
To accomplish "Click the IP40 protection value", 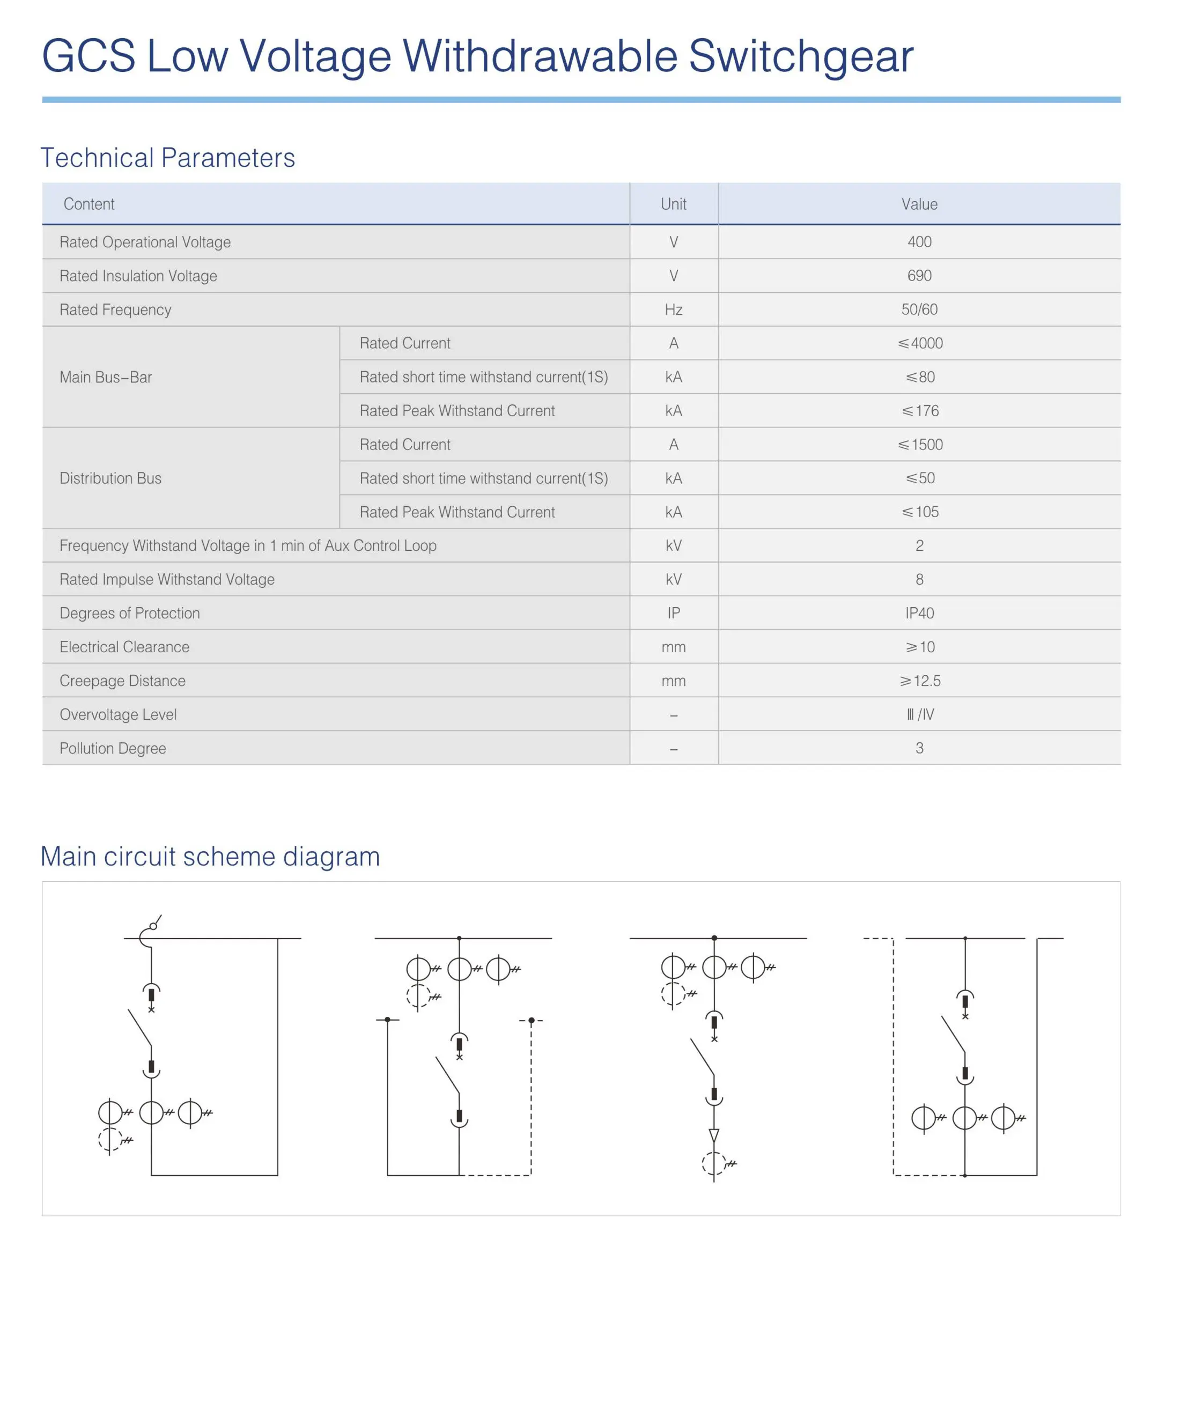I will [x=919, y=612].
